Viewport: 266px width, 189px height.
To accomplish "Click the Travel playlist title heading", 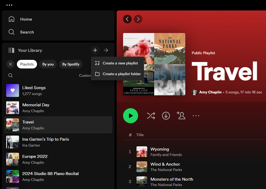I will coord(224,71).
